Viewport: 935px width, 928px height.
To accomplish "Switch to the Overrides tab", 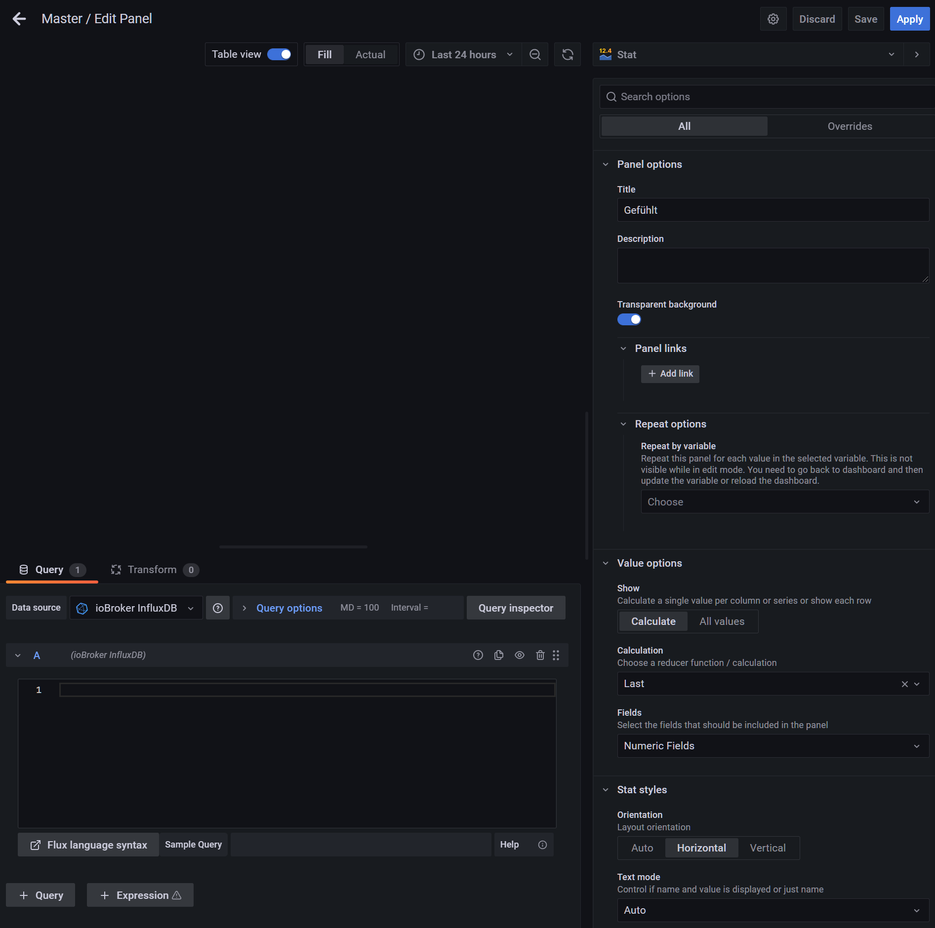I will point(850,126).
